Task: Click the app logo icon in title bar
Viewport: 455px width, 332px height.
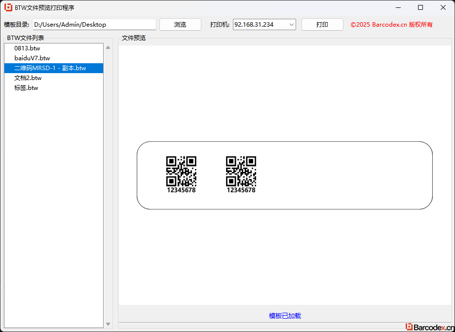Action: pos(8,7)
